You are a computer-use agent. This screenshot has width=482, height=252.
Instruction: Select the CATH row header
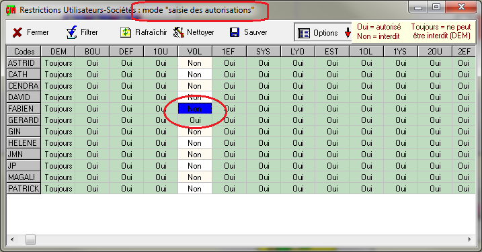pyautogui.click(x=24, y=75)
